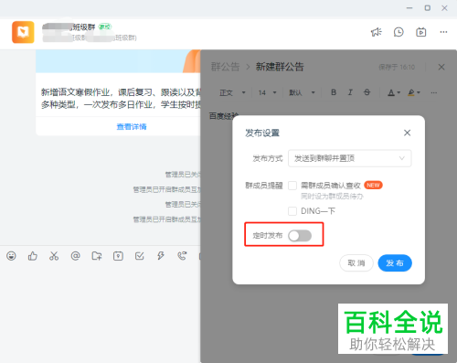Click the thumbs-up icon in chat toolbar

click(x=33, y=256)
